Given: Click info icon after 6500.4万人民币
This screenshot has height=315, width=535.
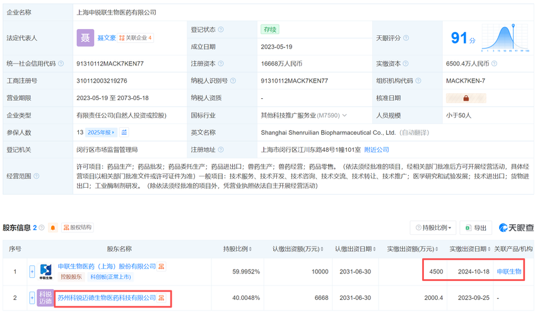Looking at the screenshot, I should 494,64.
